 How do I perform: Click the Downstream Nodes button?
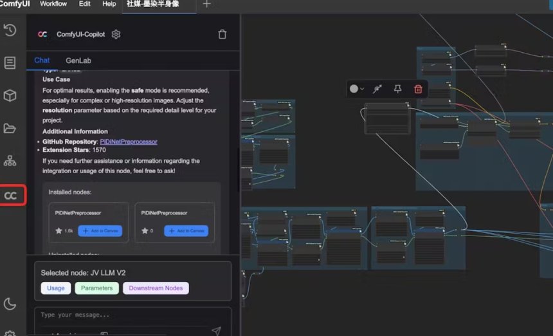[x=156, y=288]
